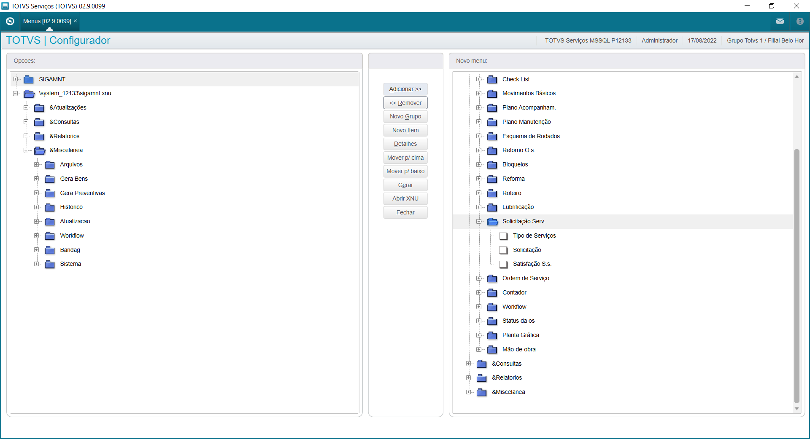Click the Sistema folder icon

[x=50, y=264]
